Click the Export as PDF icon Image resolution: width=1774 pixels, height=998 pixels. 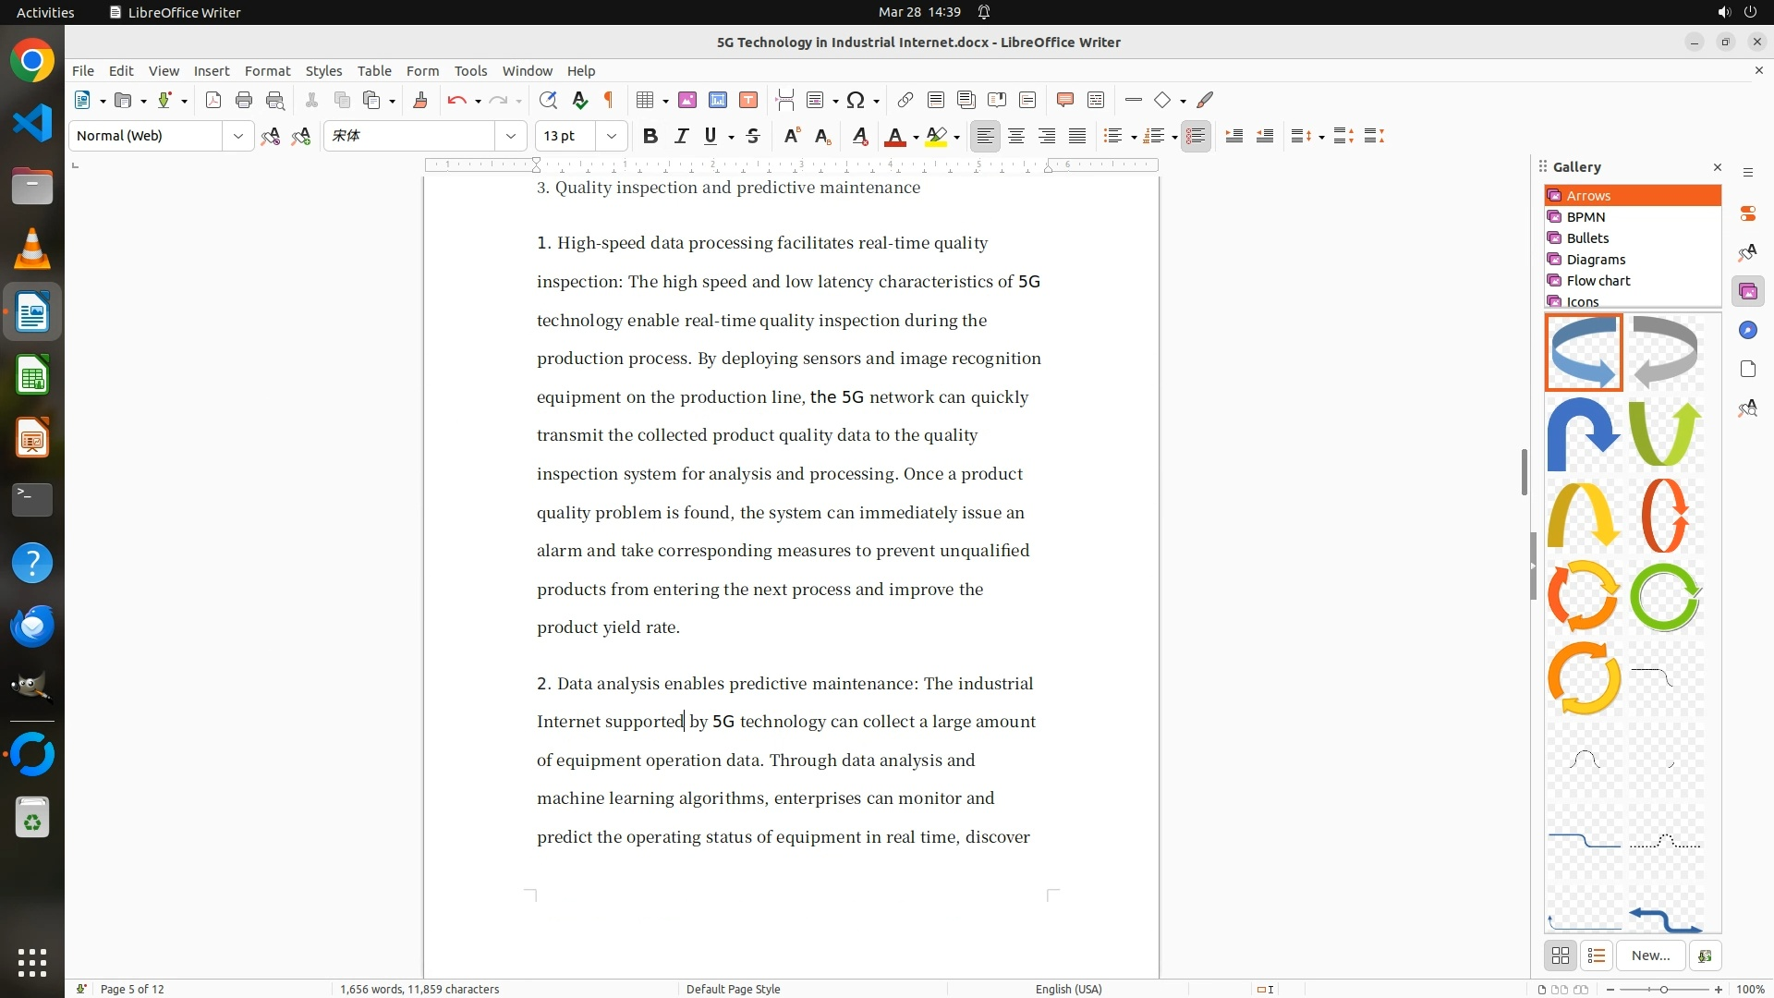[x=213, y=100]
